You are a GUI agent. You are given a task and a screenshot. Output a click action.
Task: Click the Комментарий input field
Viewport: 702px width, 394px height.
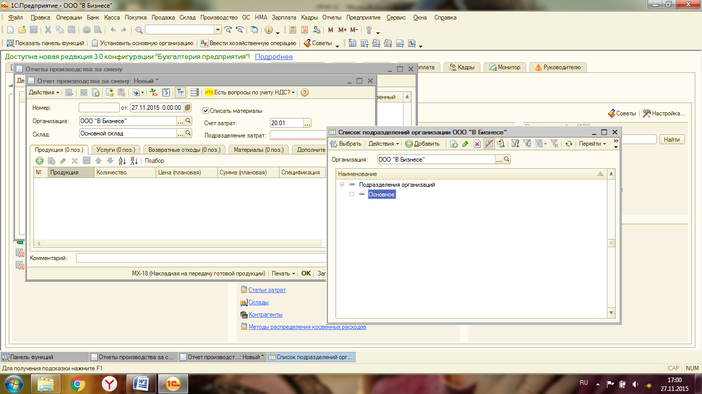click(x=201, y=258)
